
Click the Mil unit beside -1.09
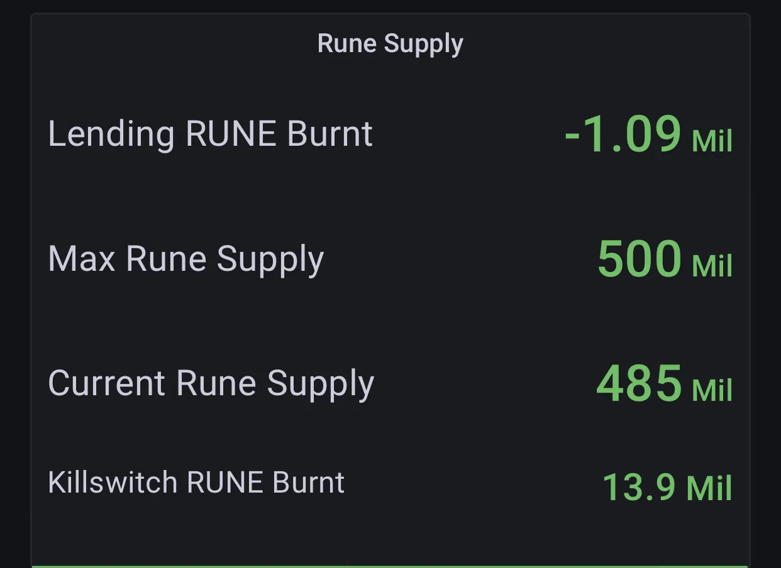coord(712,141)
